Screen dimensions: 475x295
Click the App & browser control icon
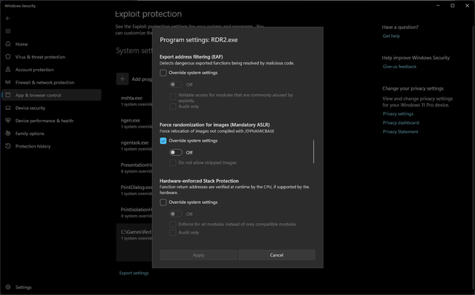coord(8,95)
